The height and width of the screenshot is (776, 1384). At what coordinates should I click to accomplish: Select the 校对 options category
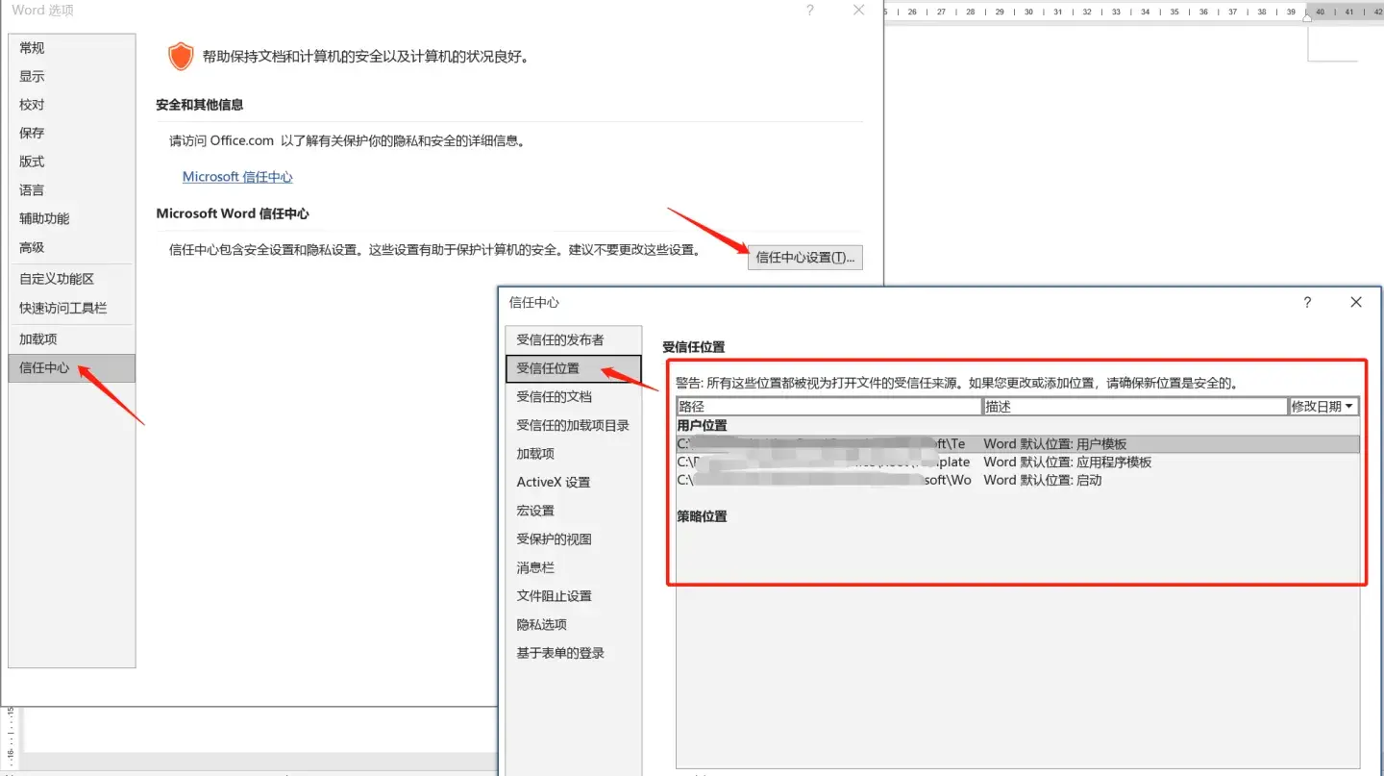pyautogui.click(x=71, y=105)
